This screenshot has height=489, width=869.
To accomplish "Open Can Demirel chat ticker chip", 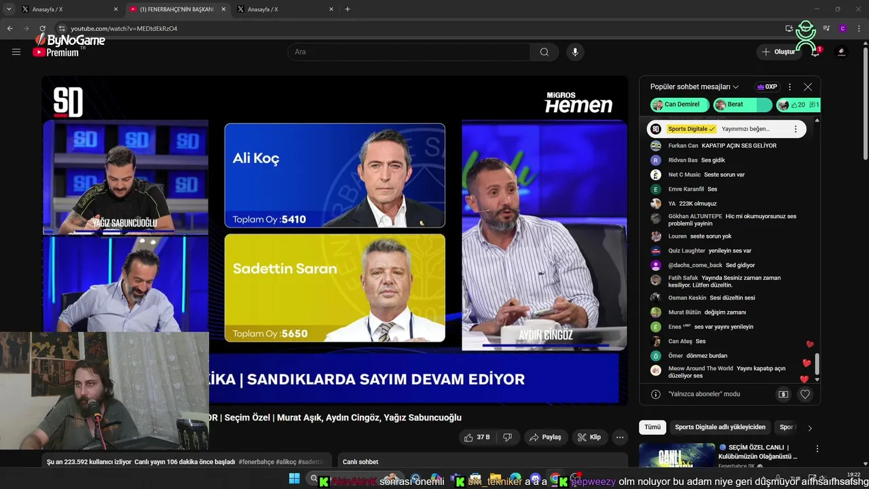I will pos(680,105).
